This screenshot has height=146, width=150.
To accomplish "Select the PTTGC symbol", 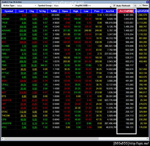I will pyautogui.click(x=5, y=73).
